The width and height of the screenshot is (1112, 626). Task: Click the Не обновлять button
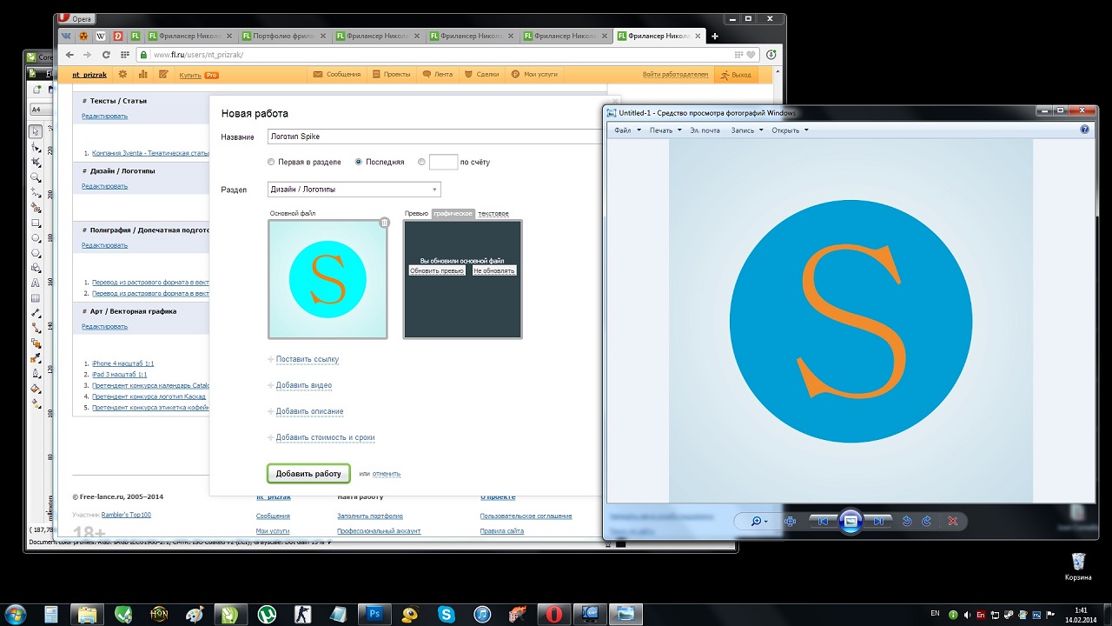click(494, 270)
